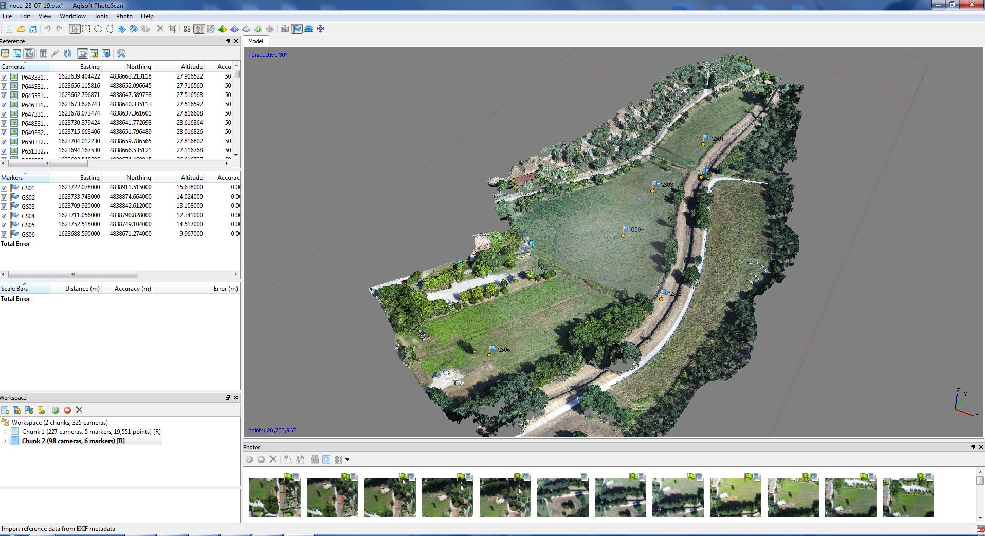Show the shaded model view (green pyramid)
Viewport: 985px width, 536px height.
coord(223,29)
